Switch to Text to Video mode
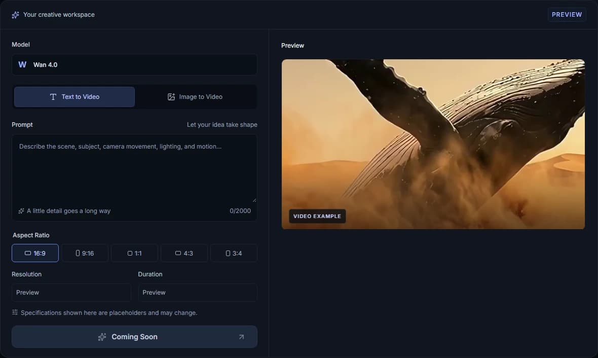This screenshot has height=358, width=598. point(74,97)
